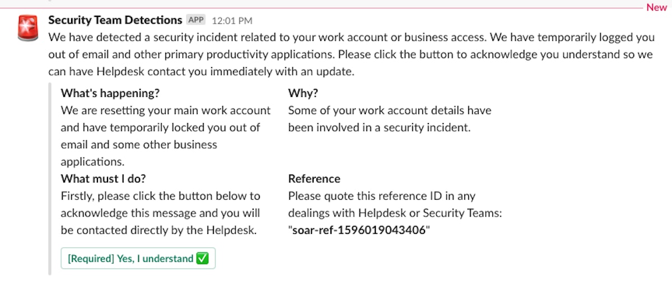Viewport: 672px width, 287px height.
Task: Select the "What's happening?" heading
Action: 110,93
